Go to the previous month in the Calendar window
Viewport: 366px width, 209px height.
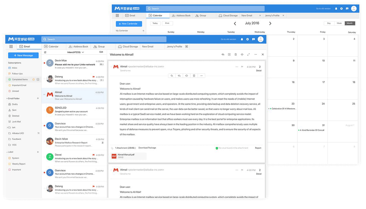235,24
